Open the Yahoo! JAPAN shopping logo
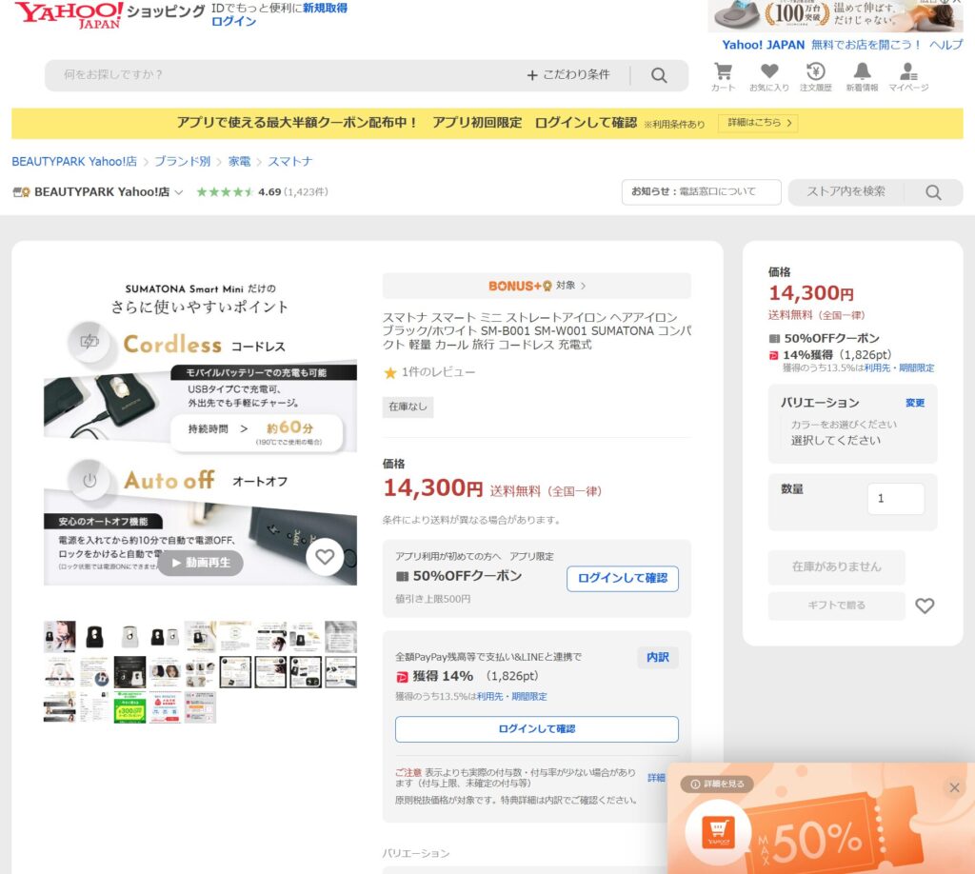Screen dimensions: 975x874 109,15
